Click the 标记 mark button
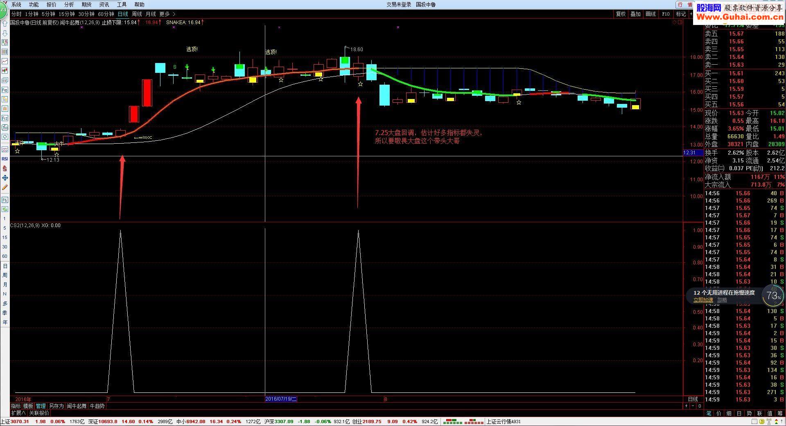Screen dimensions: 786x426 tap(681, 14)
